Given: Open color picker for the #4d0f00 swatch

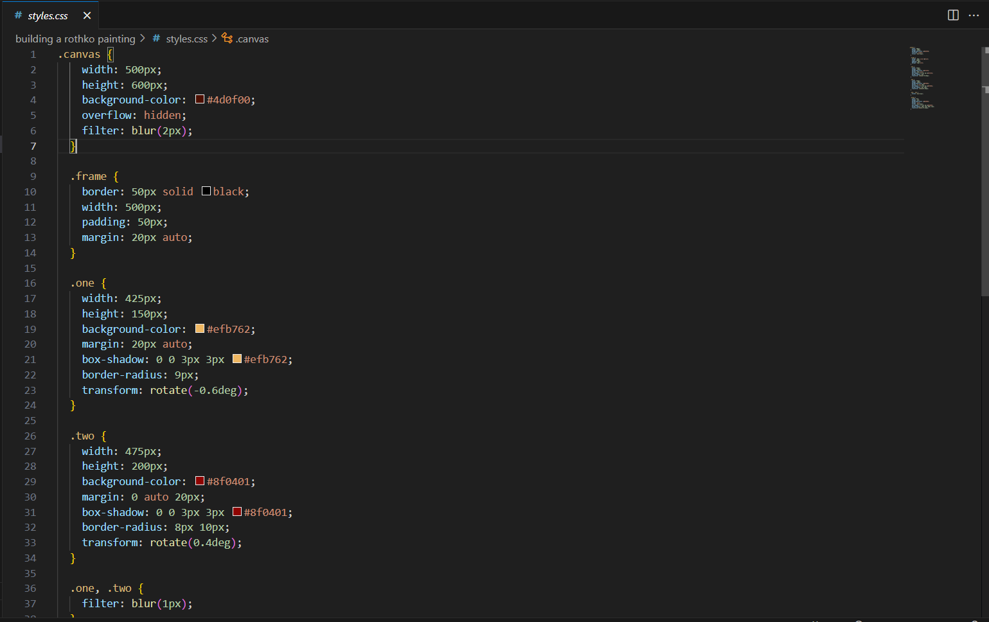Looking at the screenshot, I should pyautogui.click(x=200, y=100).
